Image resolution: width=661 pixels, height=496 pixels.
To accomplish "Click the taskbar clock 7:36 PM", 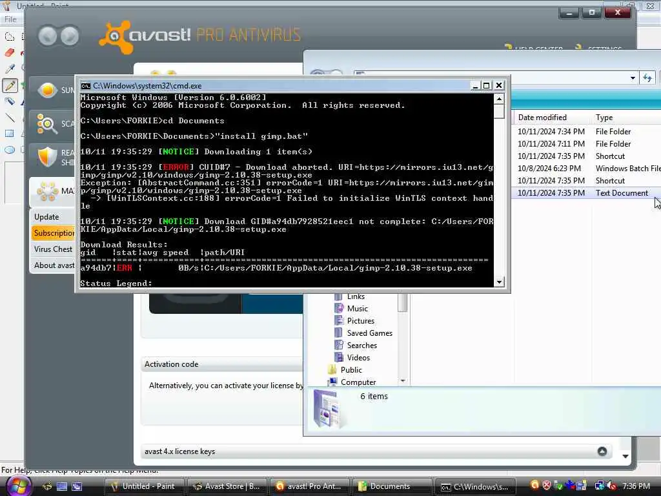I will pos(636,486).
